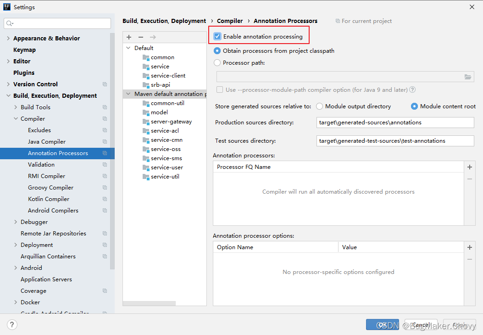Screen dimensions: 483x335
Task: Open Java Compiler settings page
Action: tap(46, 142)
